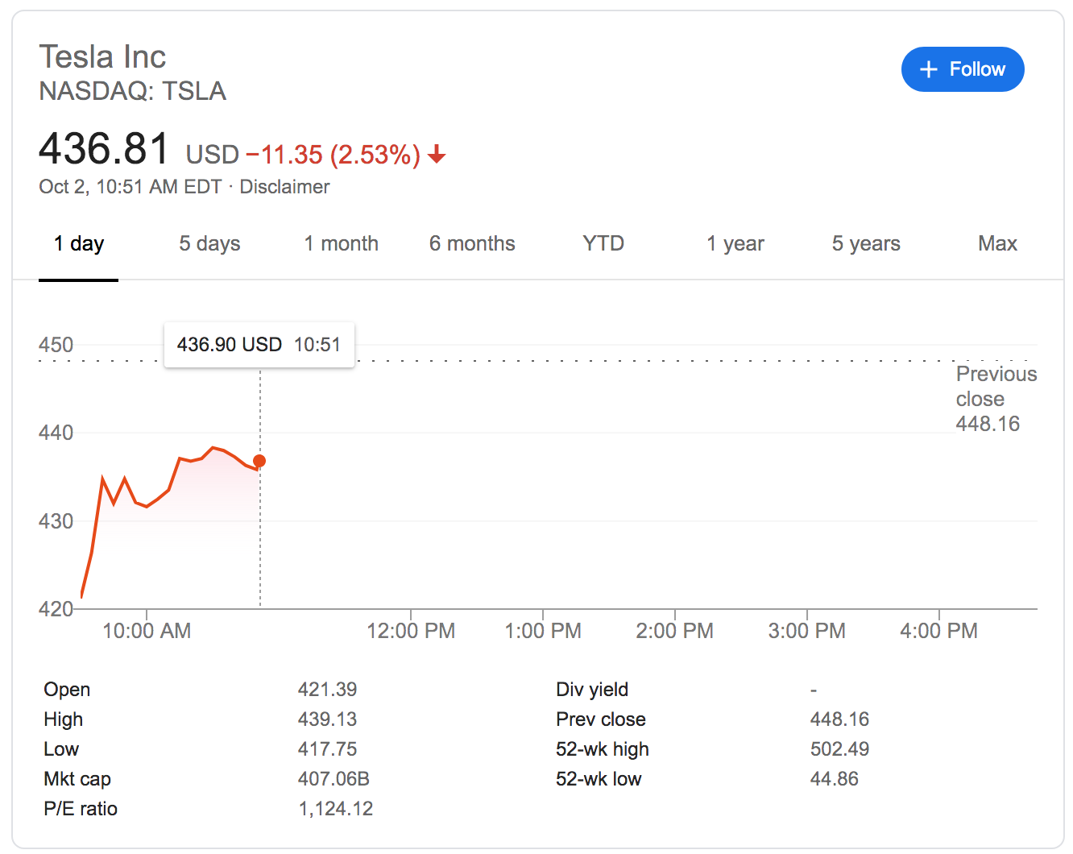The width and height of the screenshot is (1073, 854).
Task: Click the red down arrow icon
Action: point(437,154)
